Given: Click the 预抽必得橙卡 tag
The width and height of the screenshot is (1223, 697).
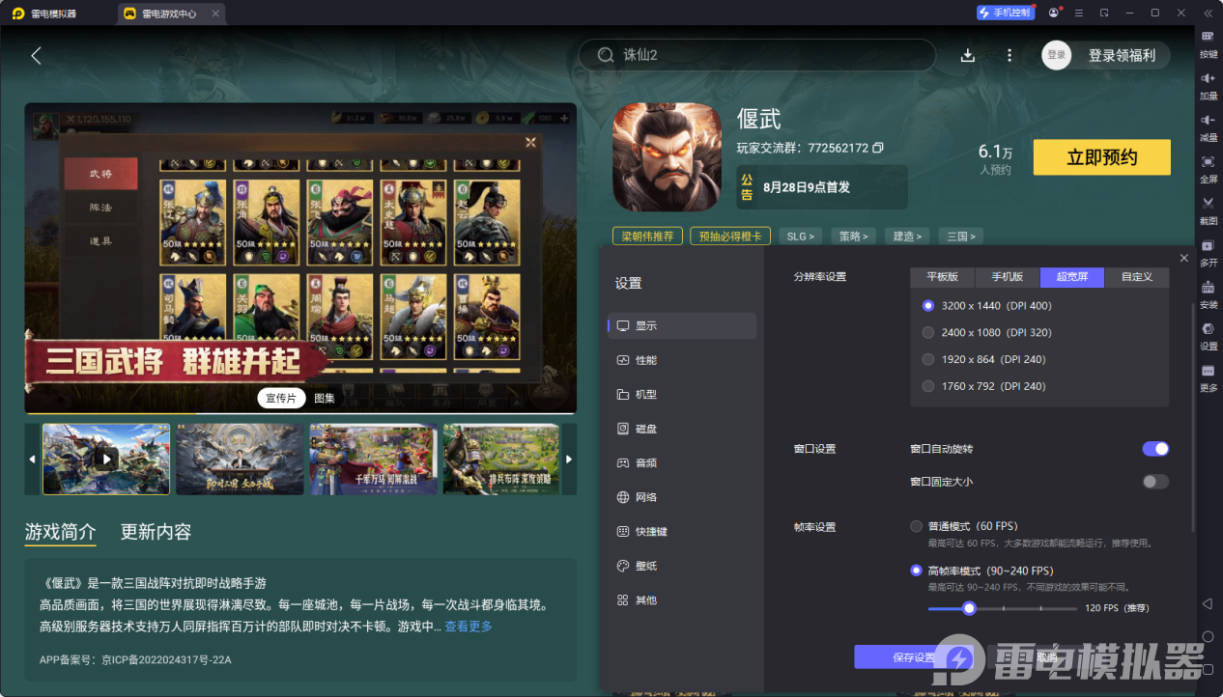Looking at the screenshot, I should [x=730, y=236].
